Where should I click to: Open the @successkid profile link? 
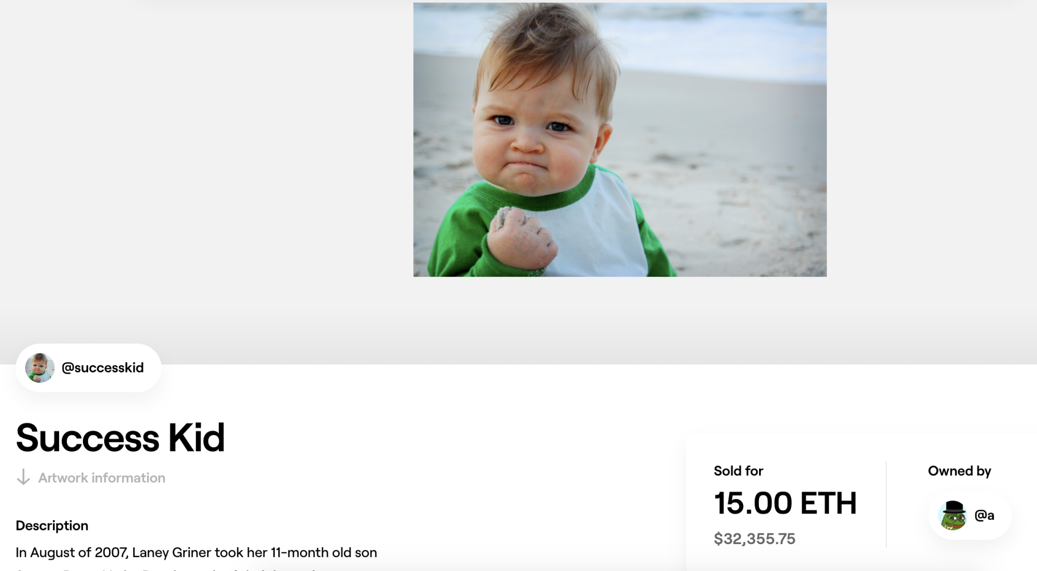[103, 368]
